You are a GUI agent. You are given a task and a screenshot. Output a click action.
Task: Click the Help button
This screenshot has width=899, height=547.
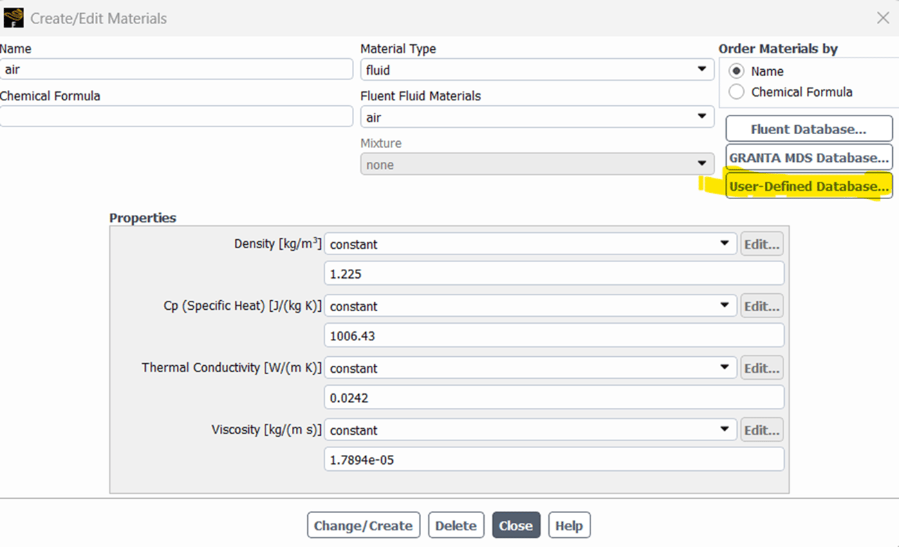tap(568, 525)
